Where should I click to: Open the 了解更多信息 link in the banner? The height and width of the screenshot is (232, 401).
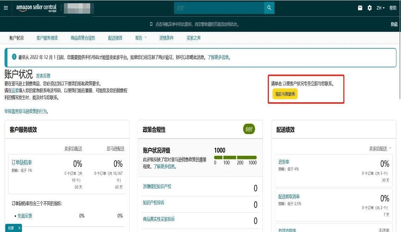pyautogui.click(x=219, y=57)
